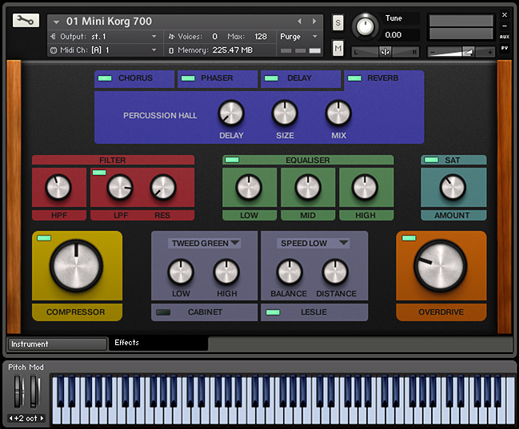Click the Tune knob
Viewport: 519px width, 429px height.
pyautogui.click(x=365, y=26)
